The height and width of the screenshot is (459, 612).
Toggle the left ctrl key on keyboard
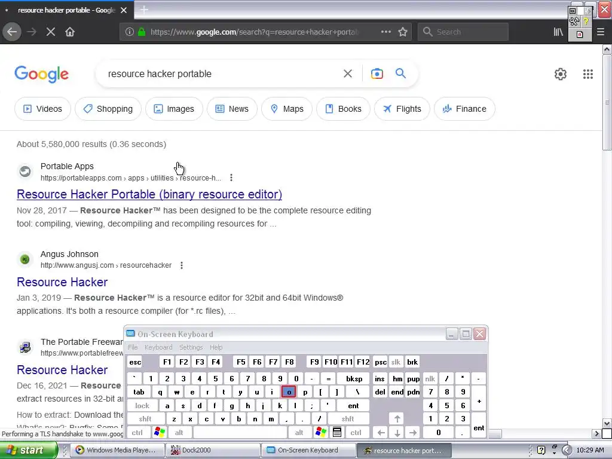pos(137,433)
